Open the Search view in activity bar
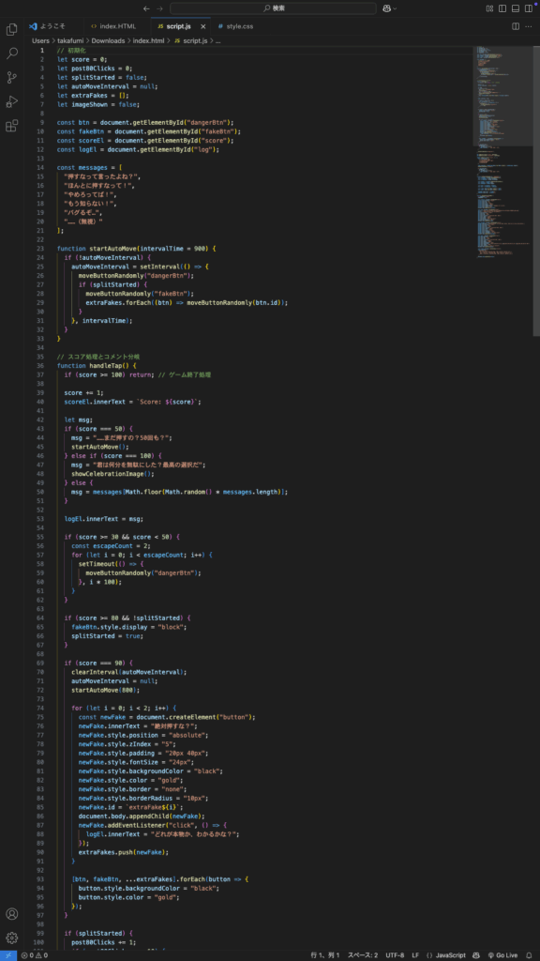 pos(11,53)
